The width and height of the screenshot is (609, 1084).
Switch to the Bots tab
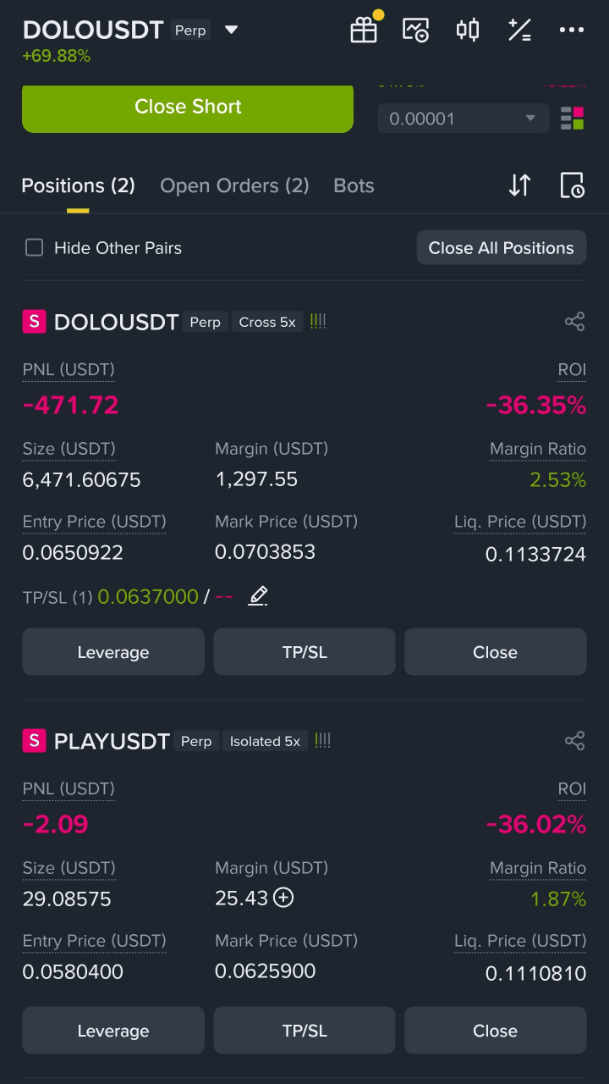[354, 185]
